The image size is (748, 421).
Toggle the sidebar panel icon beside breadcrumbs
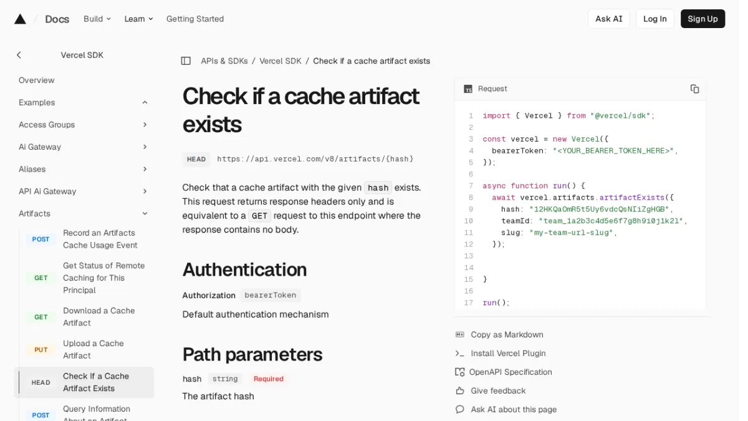[186, 60]
